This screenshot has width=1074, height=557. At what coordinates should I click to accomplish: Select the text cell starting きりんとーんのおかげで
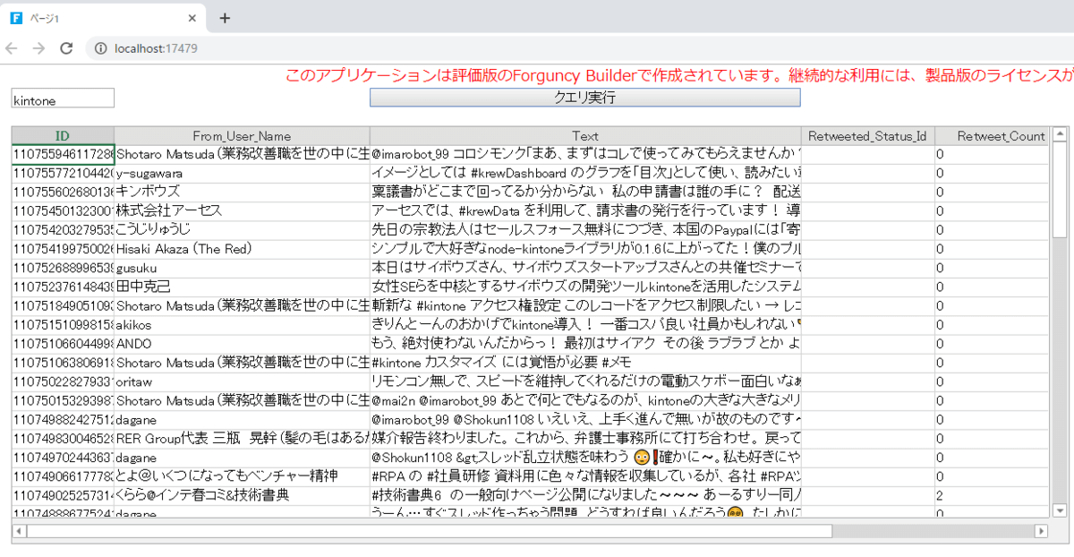tap(586, 325)
